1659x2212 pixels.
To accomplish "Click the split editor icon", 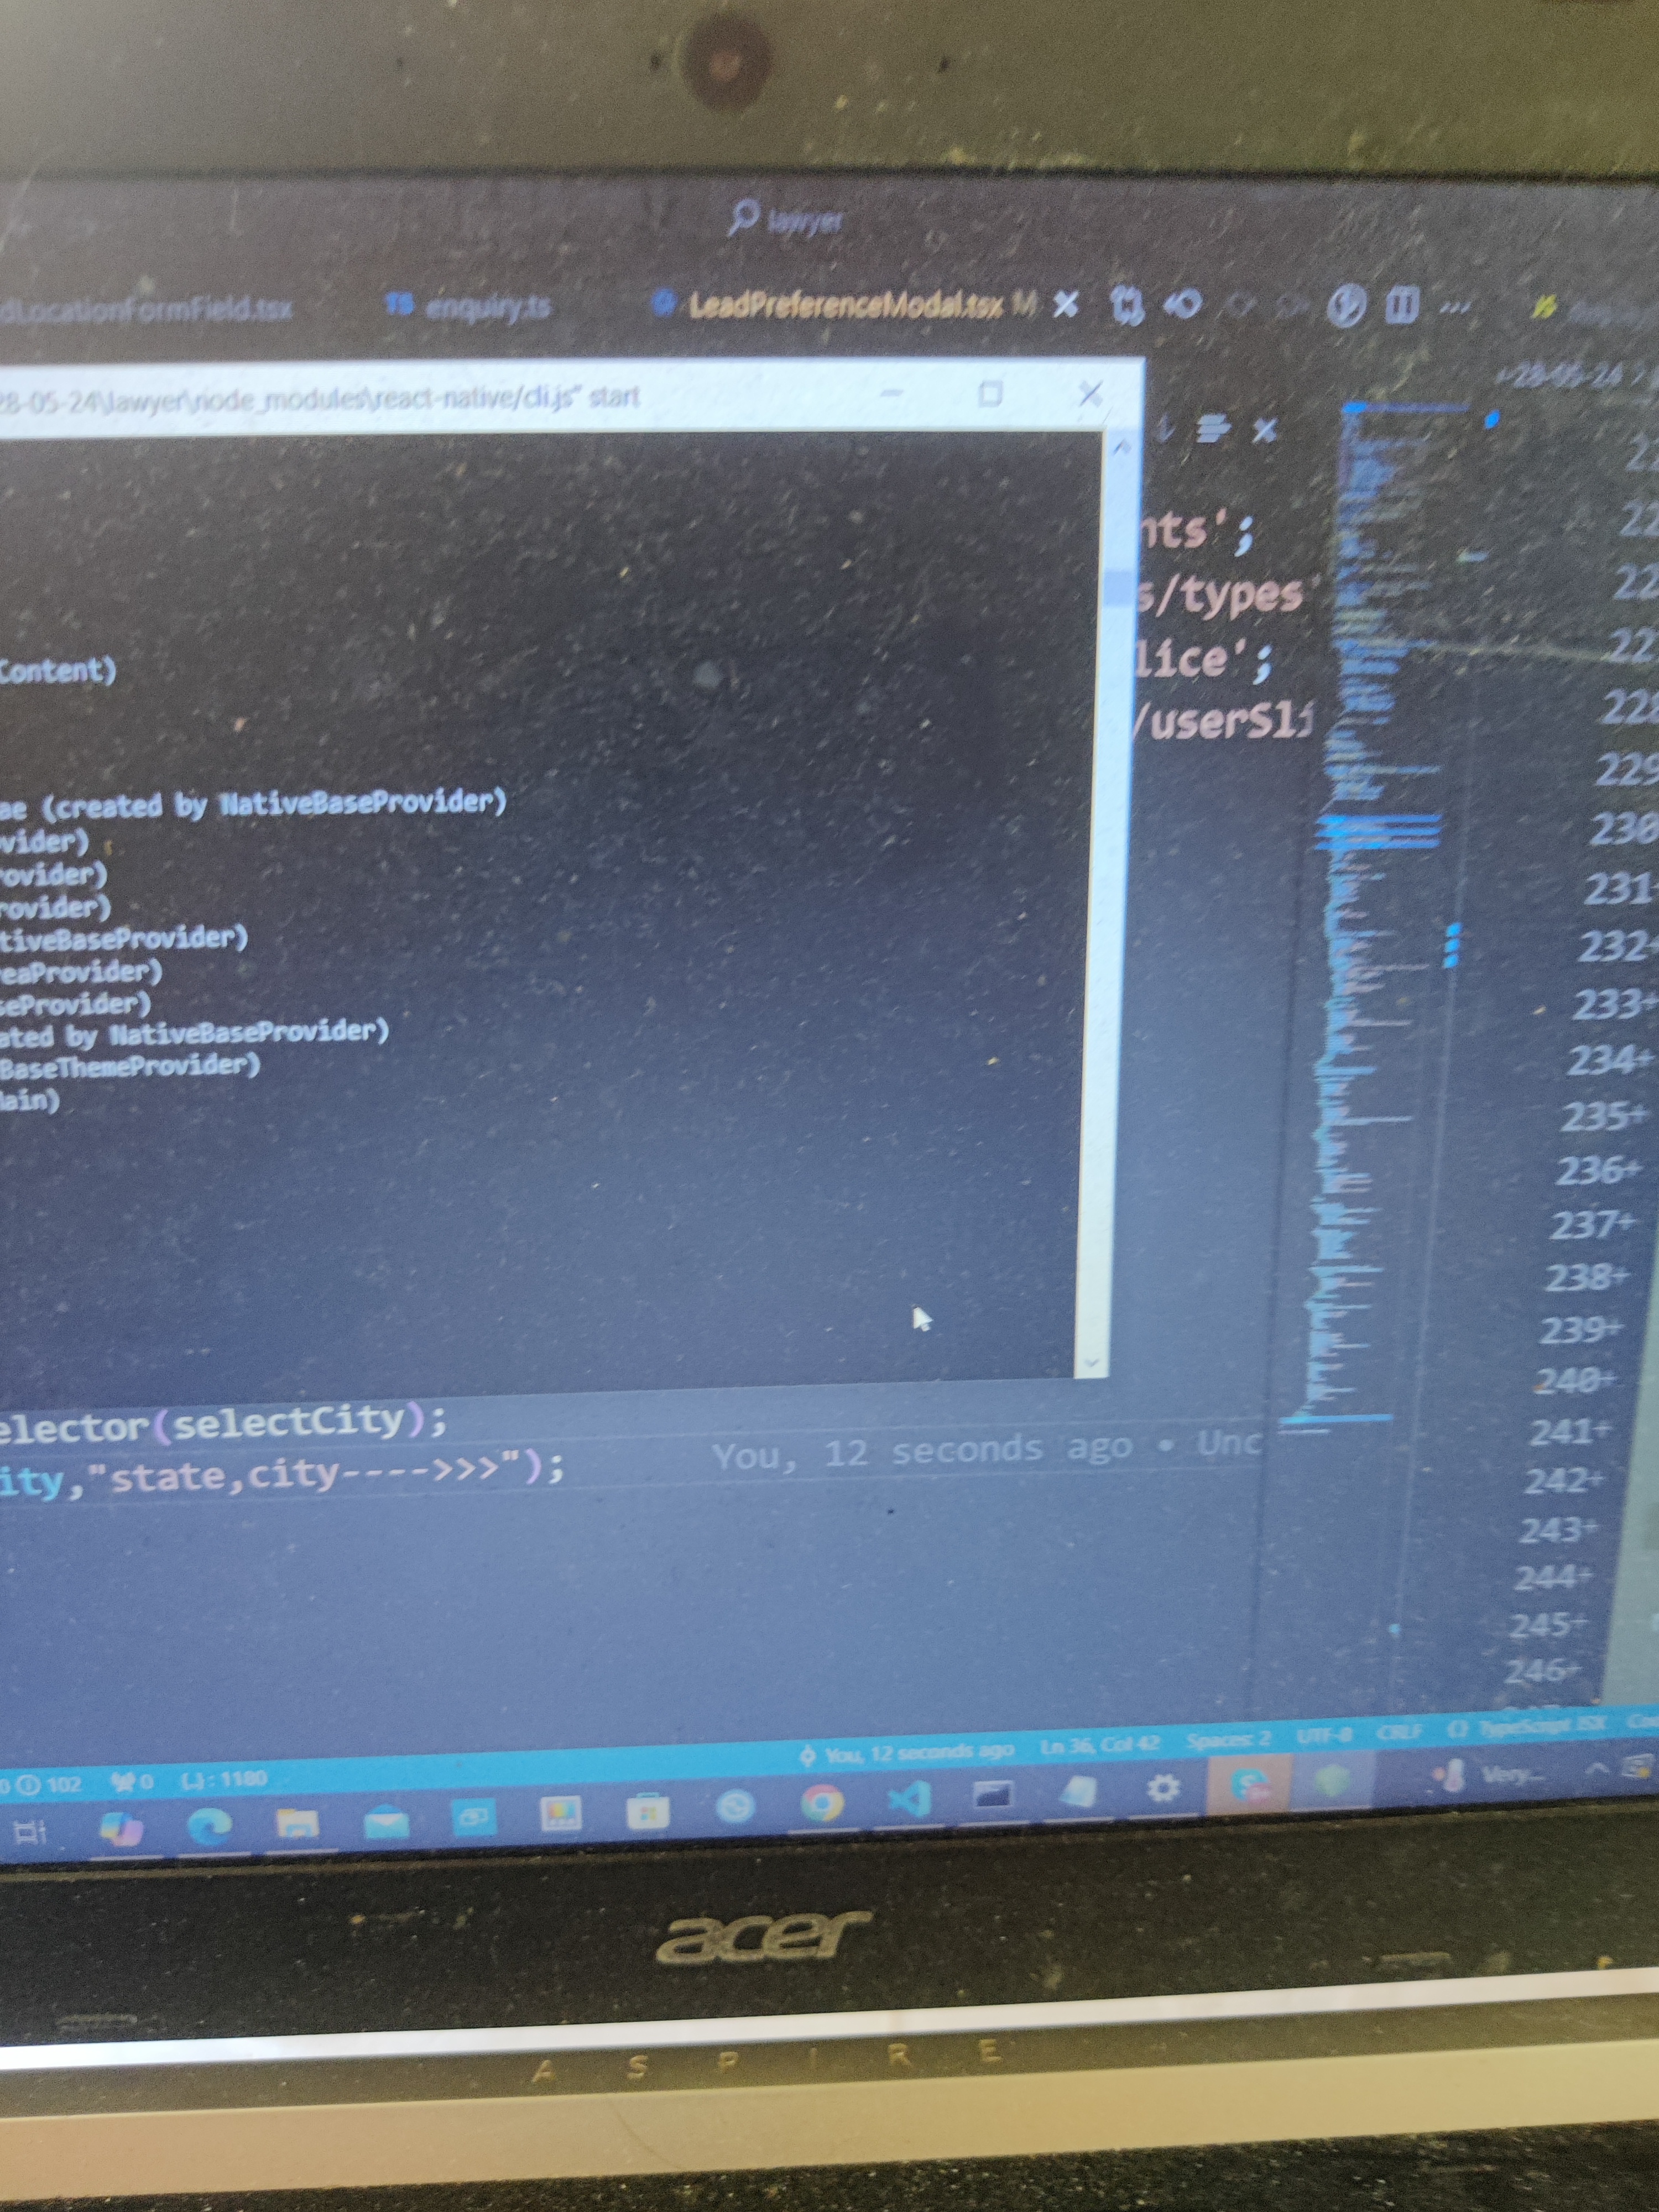I will tap(1402, 305).
